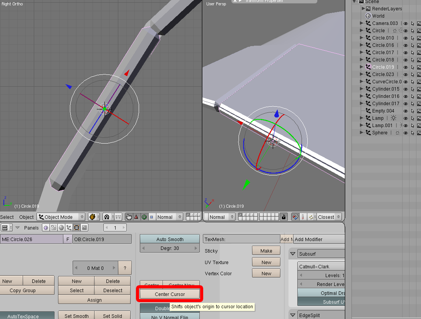Select the translate manipulator triangle icon
The height and width of the screenshot is (319, 421).
pos(136,217)
